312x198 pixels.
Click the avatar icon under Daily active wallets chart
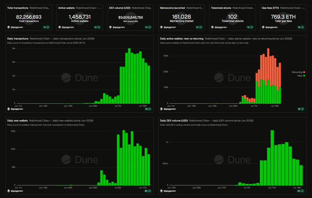point(161,109)
